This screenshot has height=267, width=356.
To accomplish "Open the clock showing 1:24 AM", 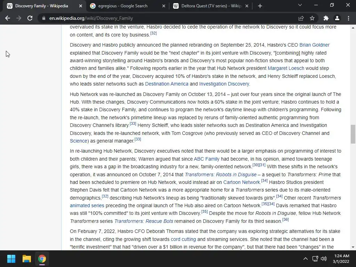I will coord(341,259).
